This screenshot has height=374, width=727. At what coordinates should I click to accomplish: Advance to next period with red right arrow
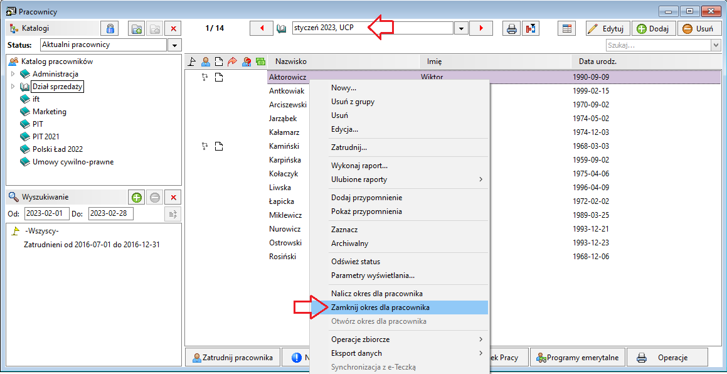[481, 28]
